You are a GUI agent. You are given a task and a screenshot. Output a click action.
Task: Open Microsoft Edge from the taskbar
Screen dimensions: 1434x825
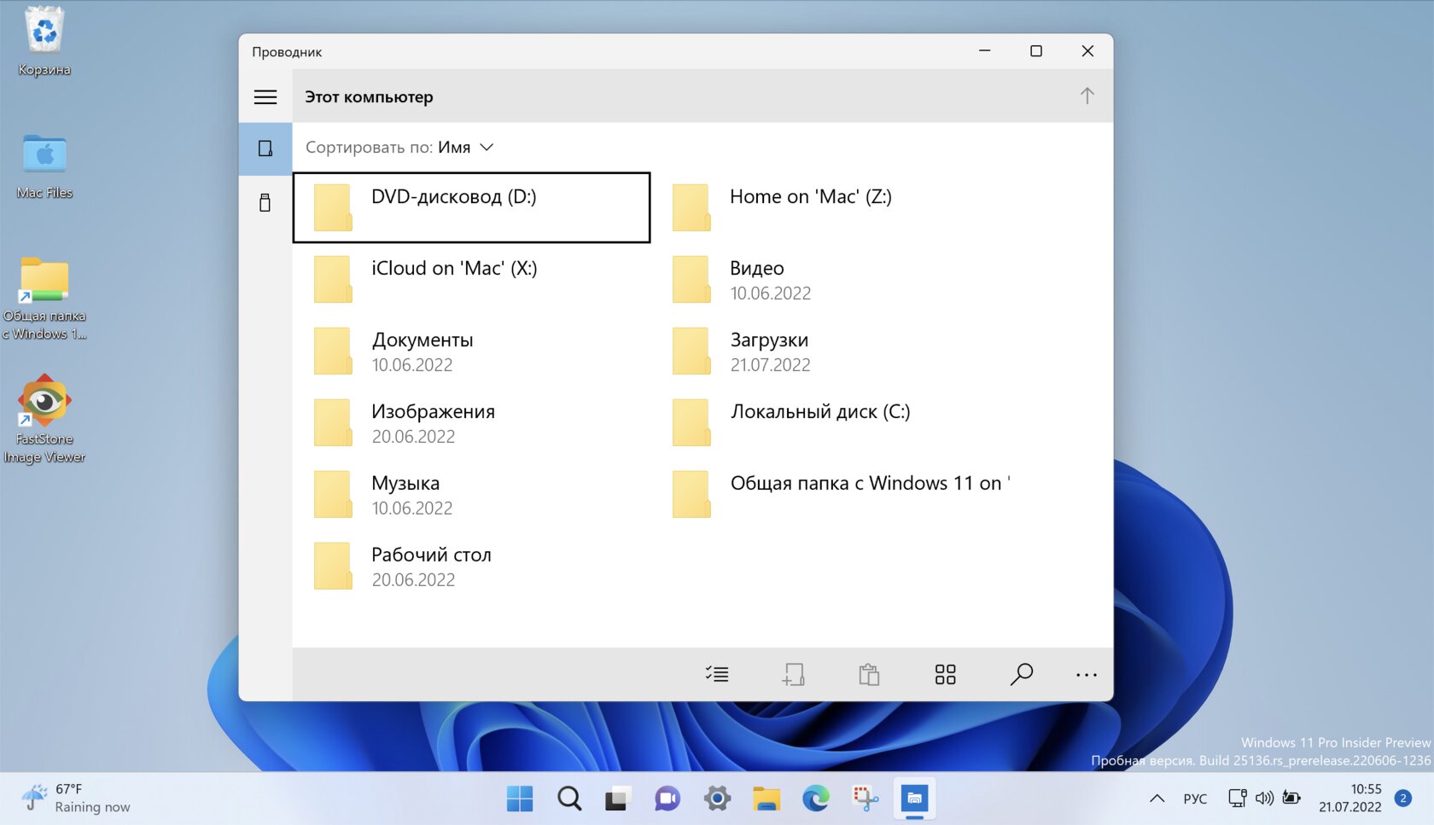(x=815, y=799)
